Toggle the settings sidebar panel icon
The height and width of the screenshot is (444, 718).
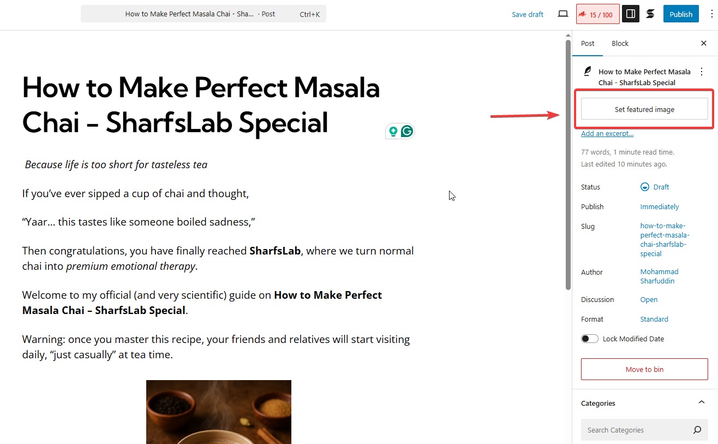tap(631, 14)
